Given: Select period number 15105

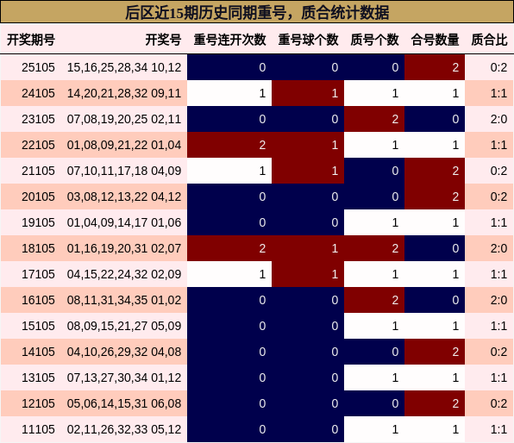Looking at the screenshot, I should (x=38, y=326).
